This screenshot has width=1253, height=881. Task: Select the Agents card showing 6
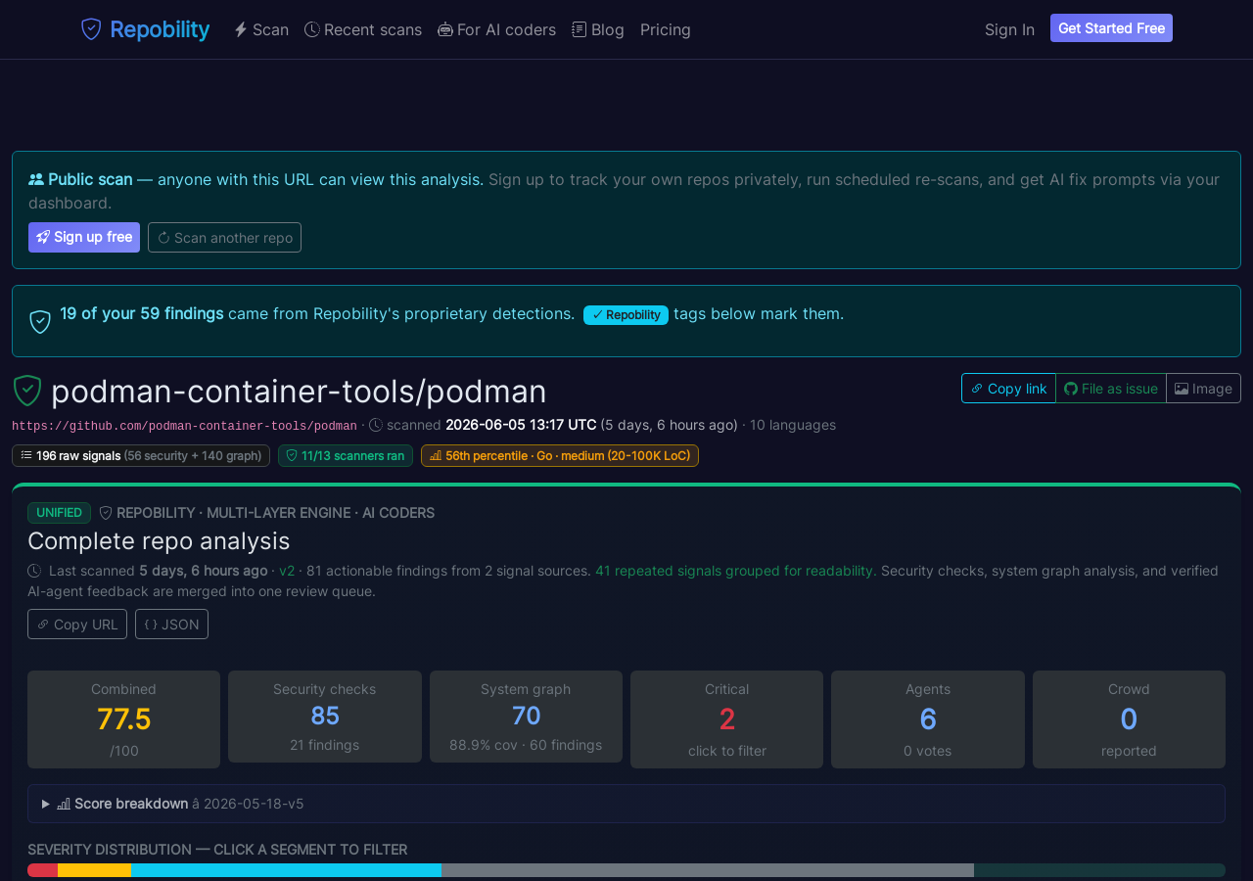pos(928,719)
